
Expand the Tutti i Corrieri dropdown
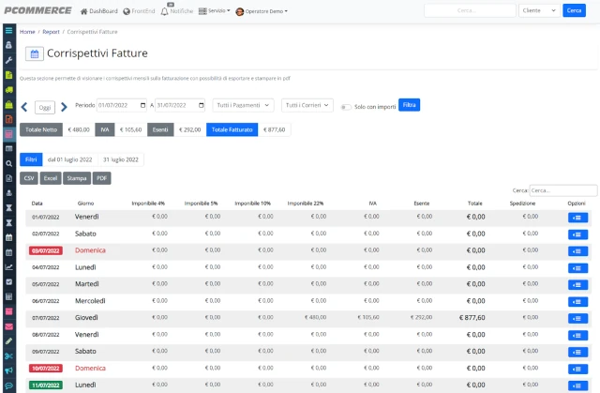(x=307, y=105)
